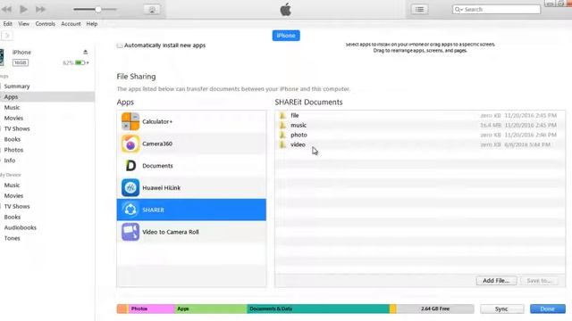Click the Add File... button

click(496, 281)
